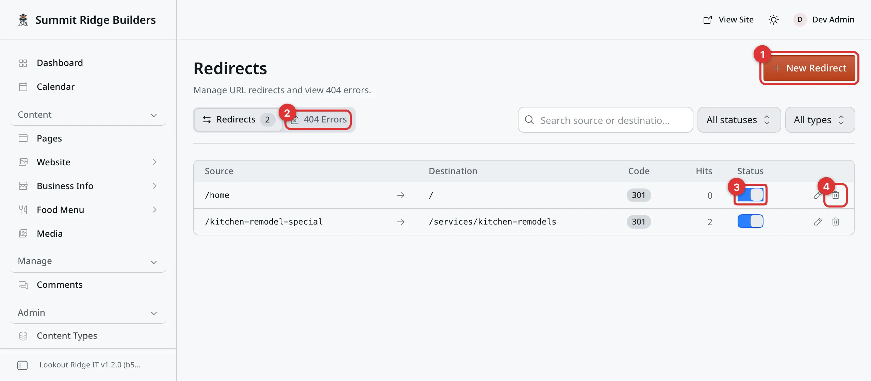
Task: Edit the /home redirect with the pencil icon
Action: (x=818, y=195)
